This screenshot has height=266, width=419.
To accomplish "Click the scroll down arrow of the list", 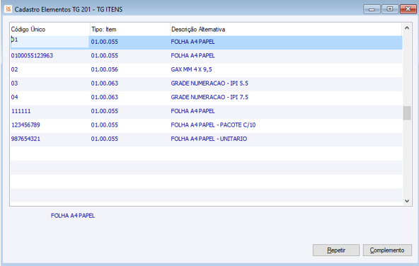I will pyautogui.click(x=407, y=201).
